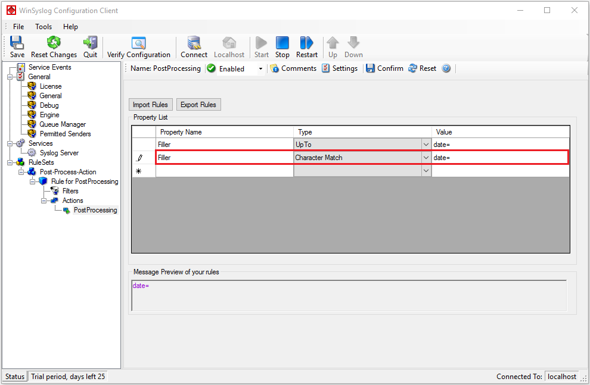
Task: Click the Import Rules button
Action: pyautogui.click(x=151, y=105)
